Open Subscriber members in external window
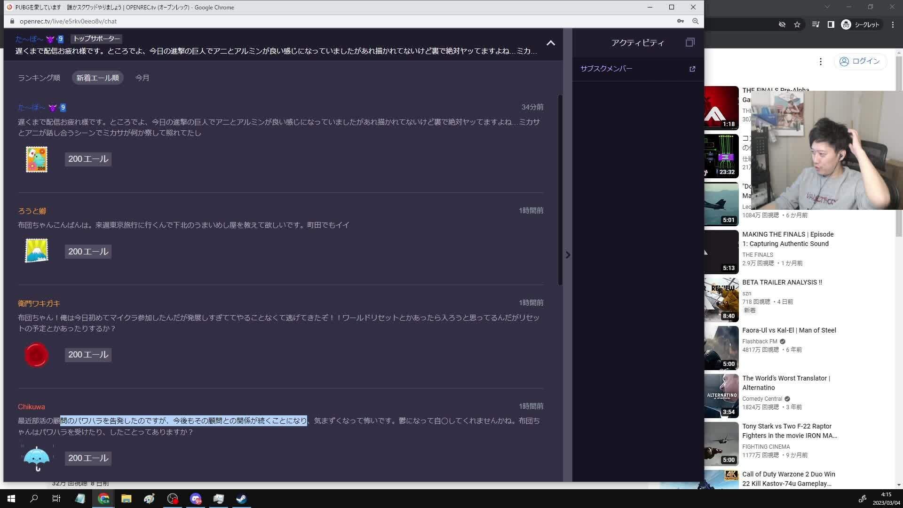 point(692,69)
